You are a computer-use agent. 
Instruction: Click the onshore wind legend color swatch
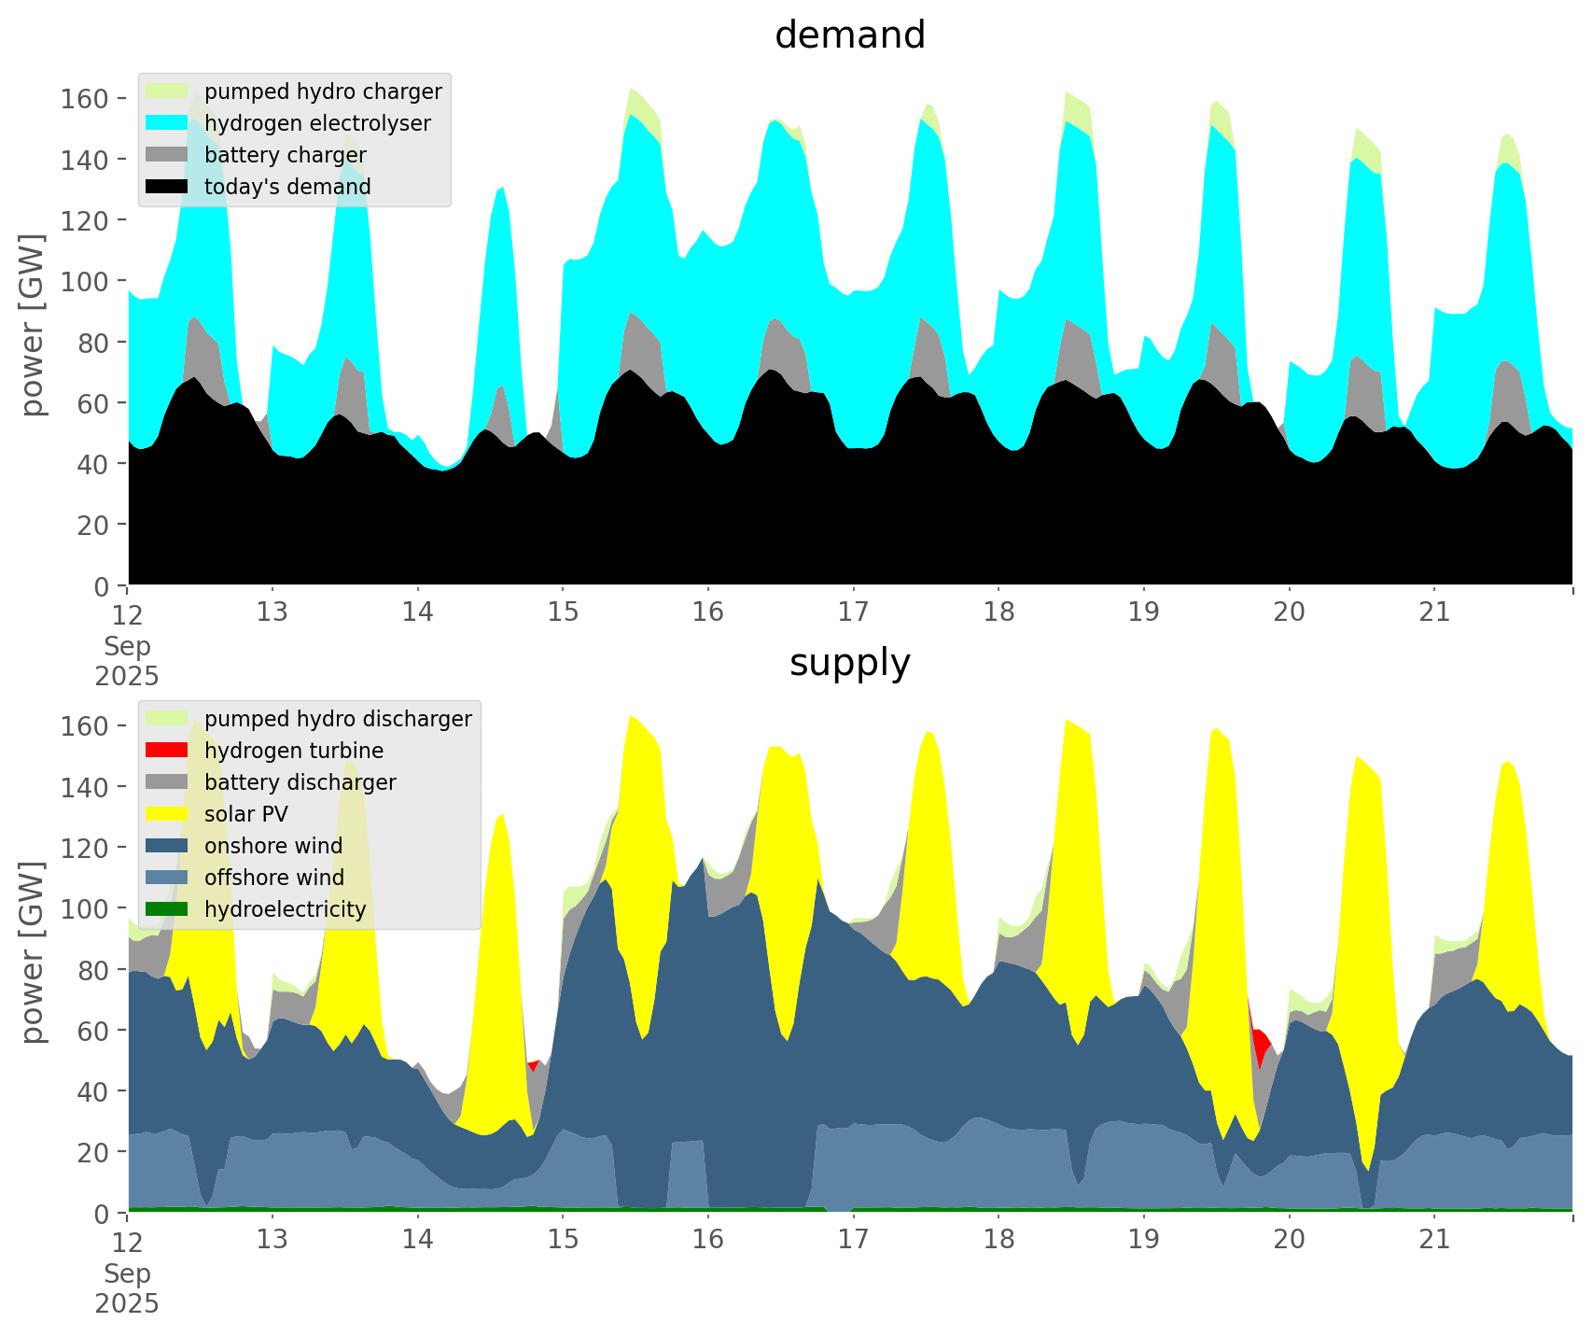pyautogui.click(x=168, y=846)
